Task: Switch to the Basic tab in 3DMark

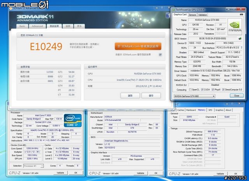Action: (22, 26)
